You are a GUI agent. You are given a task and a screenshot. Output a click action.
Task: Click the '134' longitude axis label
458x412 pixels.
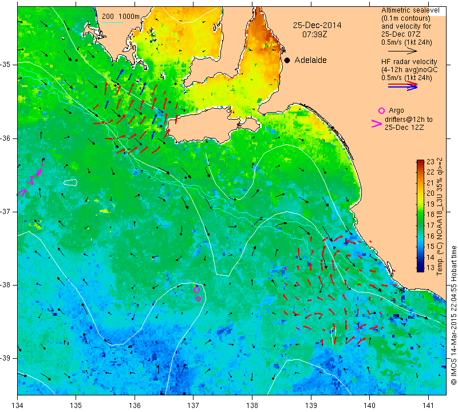click(18, 406)
